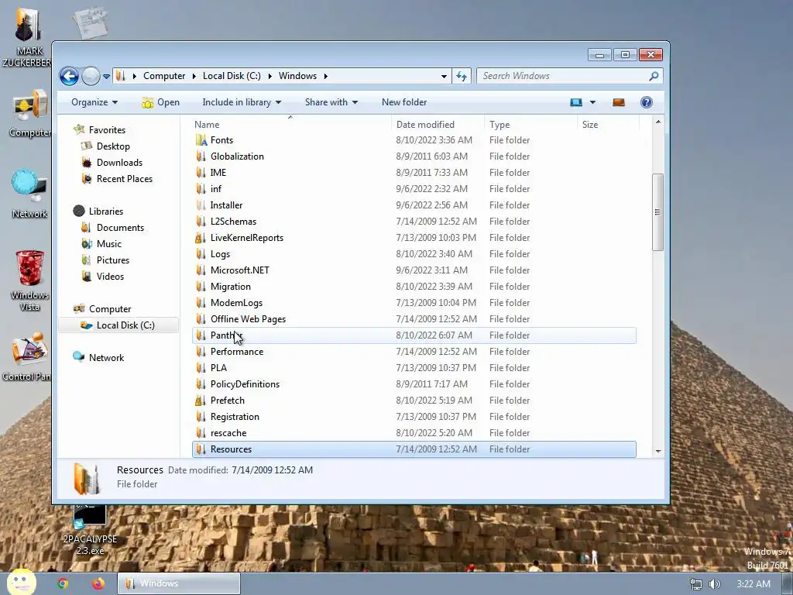Select the Installer folder icon
793x595 pixels.
(201, 205)
